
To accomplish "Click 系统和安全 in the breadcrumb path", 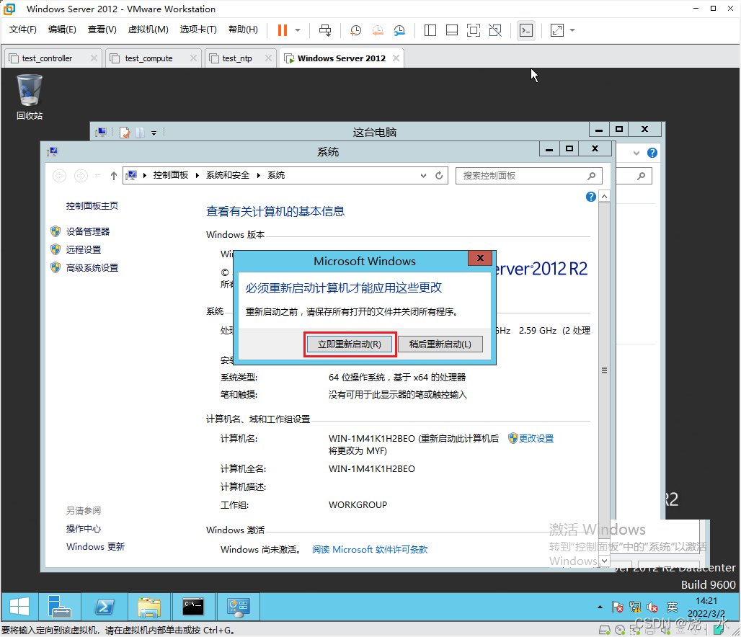I will coord(227,175).
